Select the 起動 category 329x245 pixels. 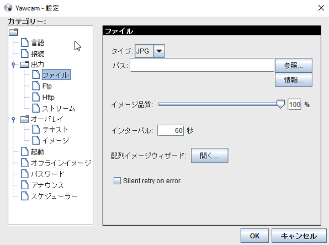coord(38,152)
